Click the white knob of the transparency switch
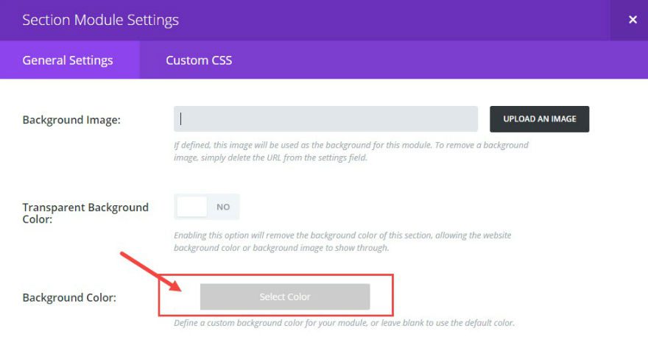This screenshot has height=337, width=648. [192, 207]
